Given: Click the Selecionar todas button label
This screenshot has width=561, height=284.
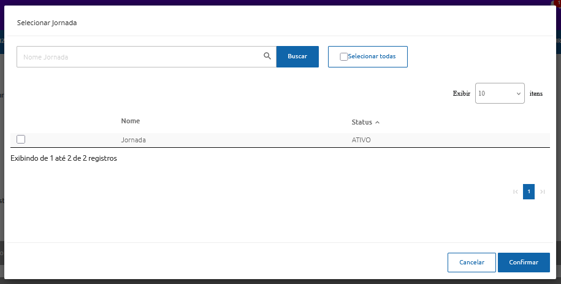Looking at the screenshot, I should pos(372,56).
